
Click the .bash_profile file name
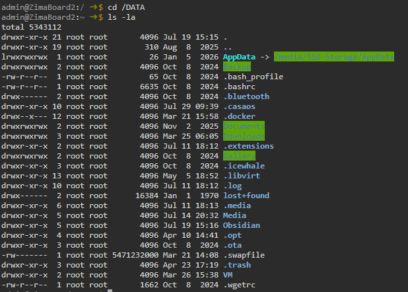point(253,77)
